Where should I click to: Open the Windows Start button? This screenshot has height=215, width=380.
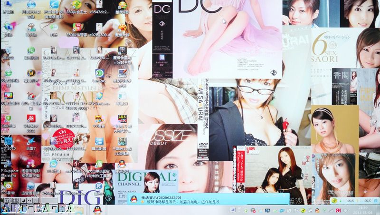pyautogui.click(x=5, y=210)
